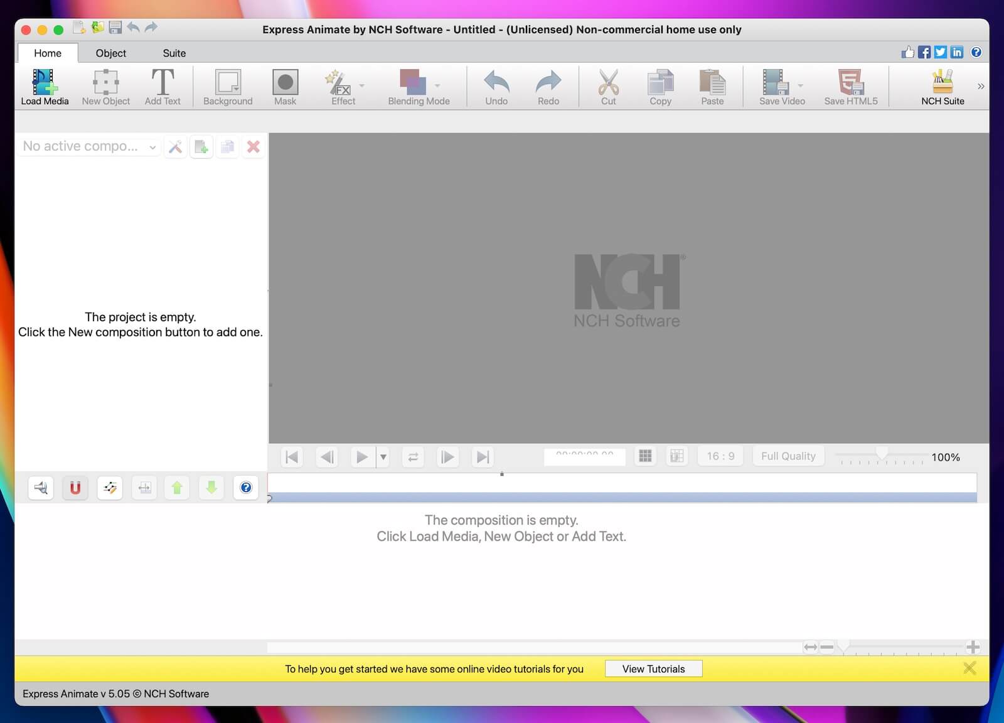Expand the toolbar overflow chevron

click(981, 86)
